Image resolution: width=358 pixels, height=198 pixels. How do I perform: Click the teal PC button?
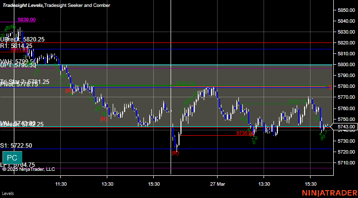click(x=12, y=158)
